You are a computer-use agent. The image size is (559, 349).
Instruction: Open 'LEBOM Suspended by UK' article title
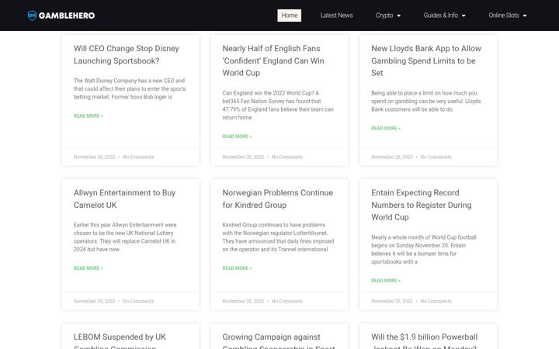pos(120,340)
